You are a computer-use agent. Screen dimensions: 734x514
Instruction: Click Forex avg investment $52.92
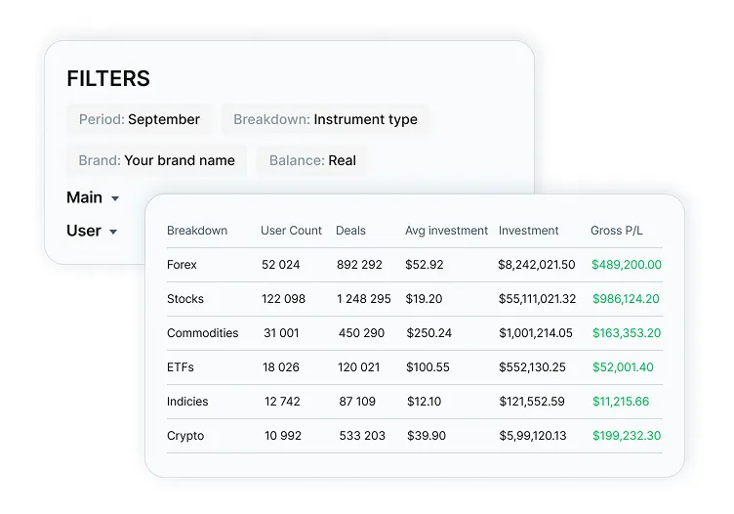[425, 265]
